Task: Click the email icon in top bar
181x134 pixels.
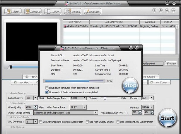Action: click(x=173, y=10)
